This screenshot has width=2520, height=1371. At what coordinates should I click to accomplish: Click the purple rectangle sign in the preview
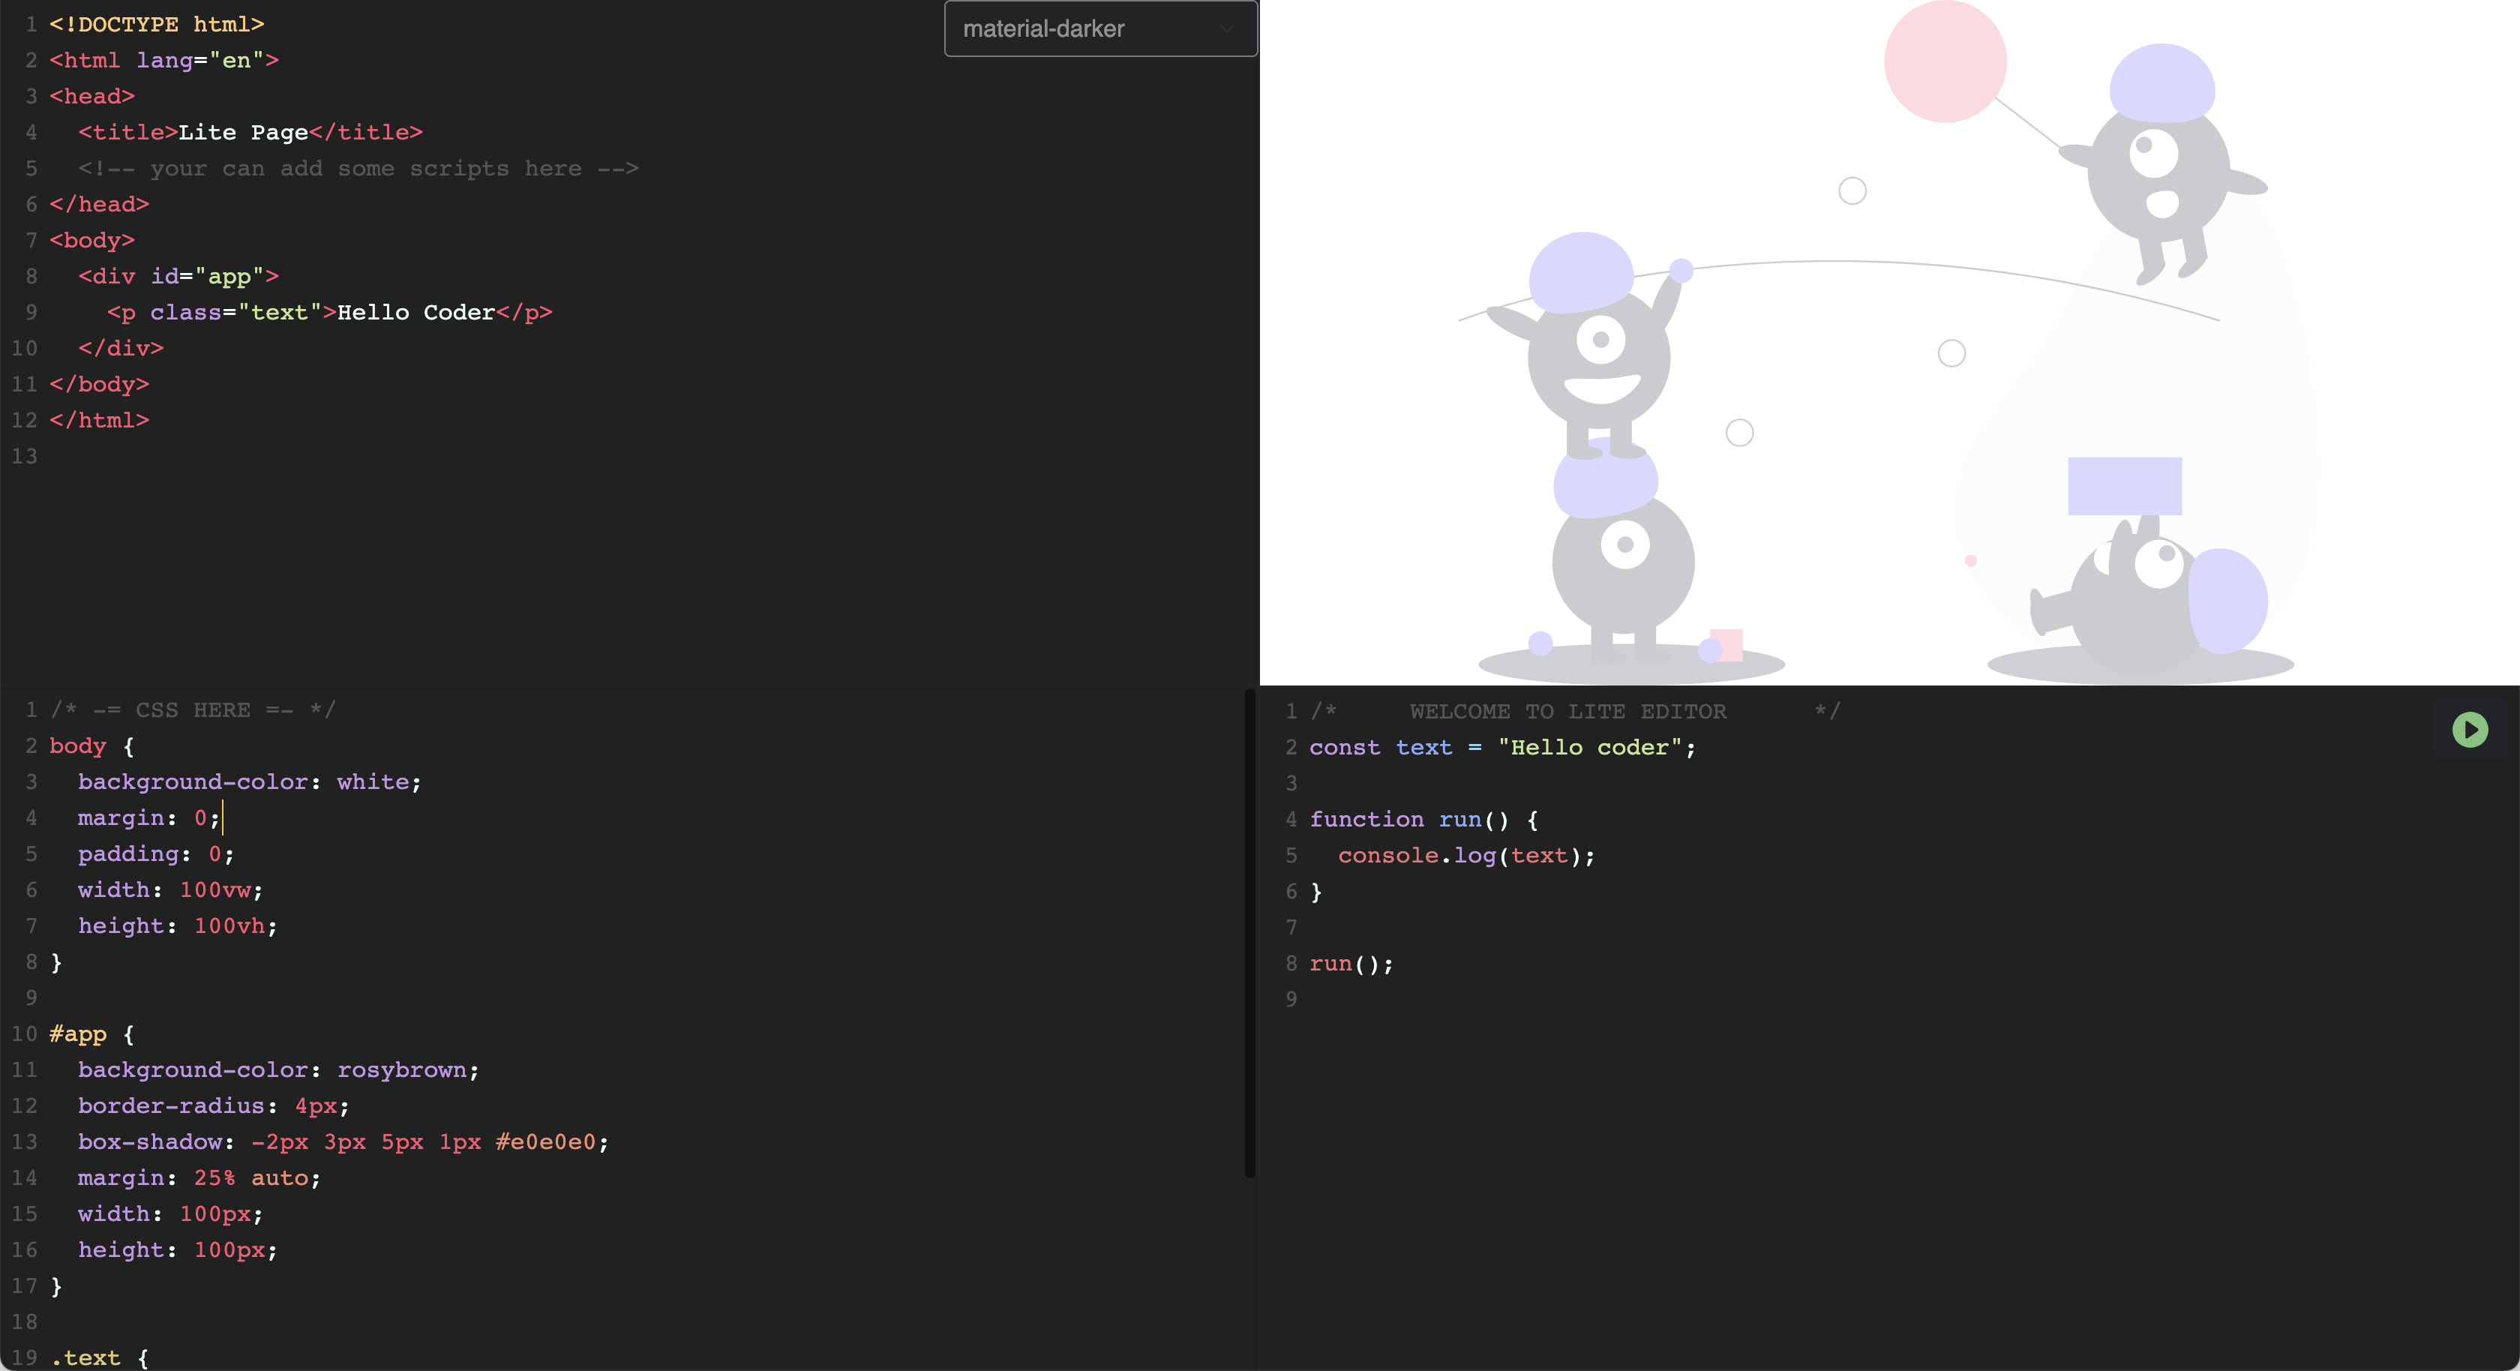2124,485
